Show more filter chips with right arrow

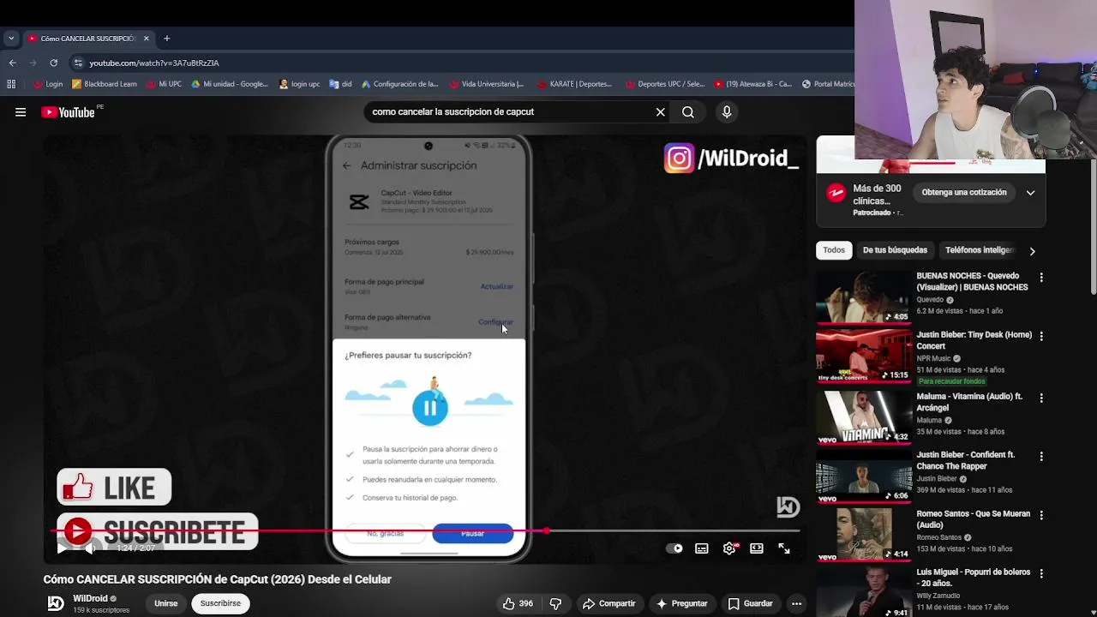(1032, 251)
